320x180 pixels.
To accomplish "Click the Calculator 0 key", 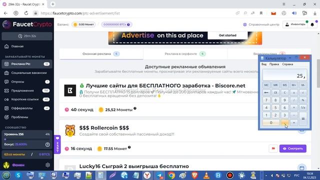I will (x=271, y=122).
